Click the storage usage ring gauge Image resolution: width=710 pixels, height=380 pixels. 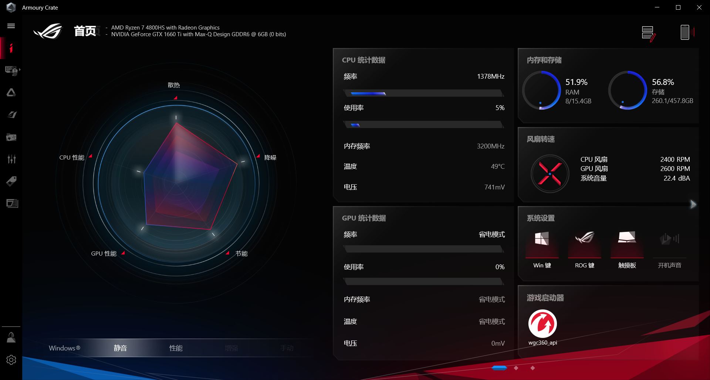point(628,90)
